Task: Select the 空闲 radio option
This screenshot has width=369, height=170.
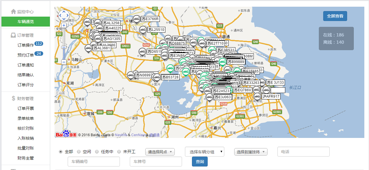Action: point(79,152)
